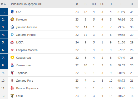This screenshot has height=99, width=138.
Task: Click the СКА team logo
Action: point(12,12)
